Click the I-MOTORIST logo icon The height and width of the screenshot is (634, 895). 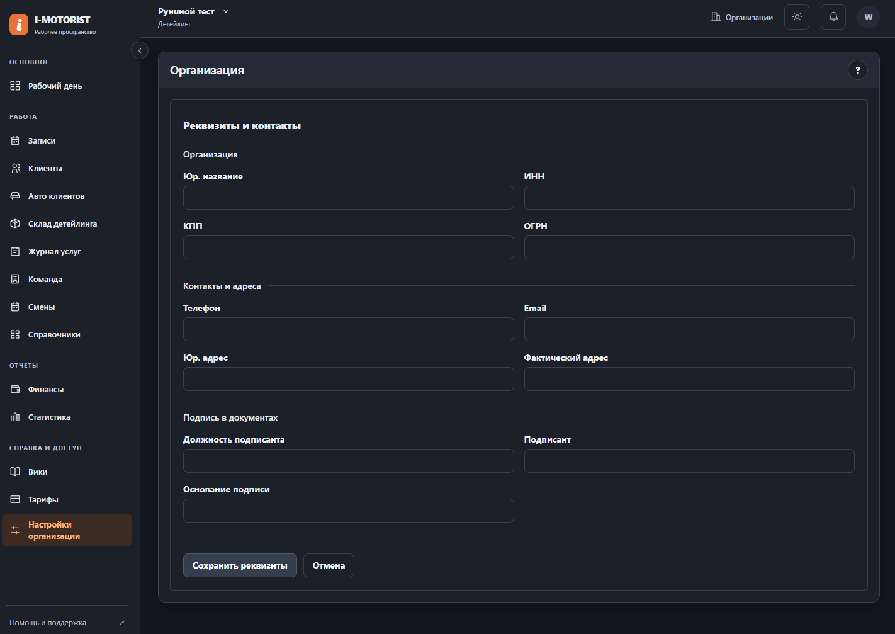(x=19, y=25)
